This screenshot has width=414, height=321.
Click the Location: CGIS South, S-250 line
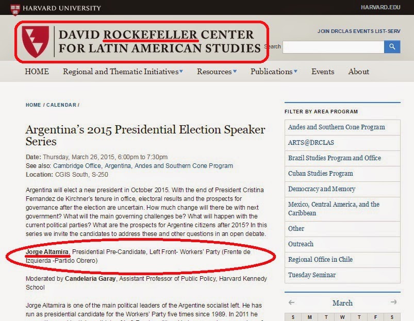click(x=67, y=175)
